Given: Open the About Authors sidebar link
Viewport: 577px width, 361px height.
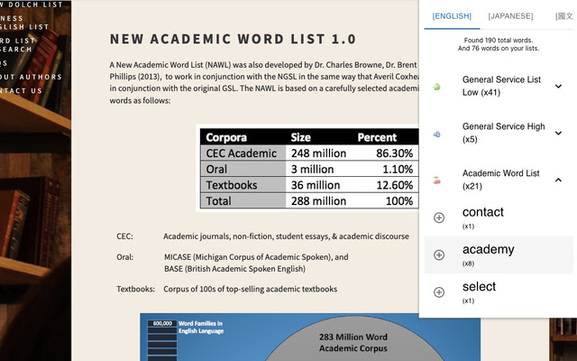Looking at the screenshot, I should [x=31, y=77].
